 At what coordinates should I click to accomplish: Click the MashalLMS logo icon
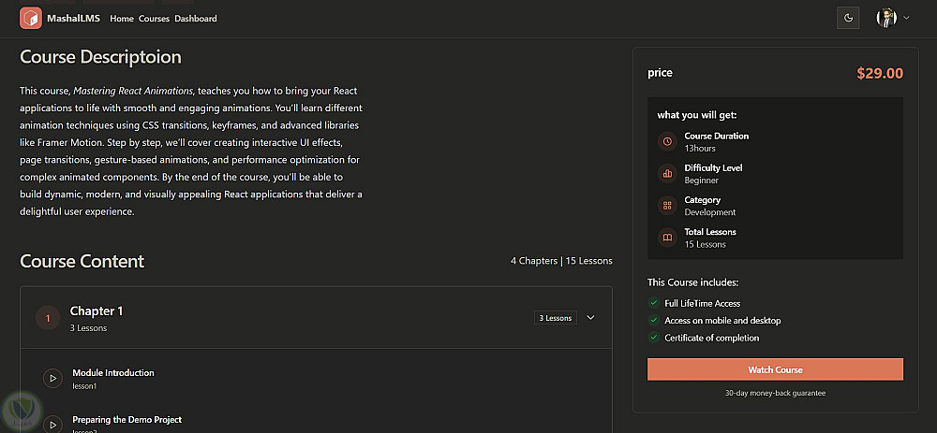coord(31,18)
